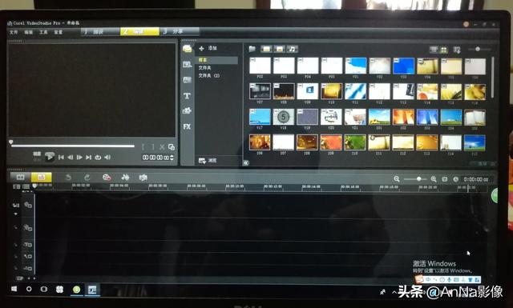
Task: Open the 文件 menu
Action: click(x=14, y=32)
